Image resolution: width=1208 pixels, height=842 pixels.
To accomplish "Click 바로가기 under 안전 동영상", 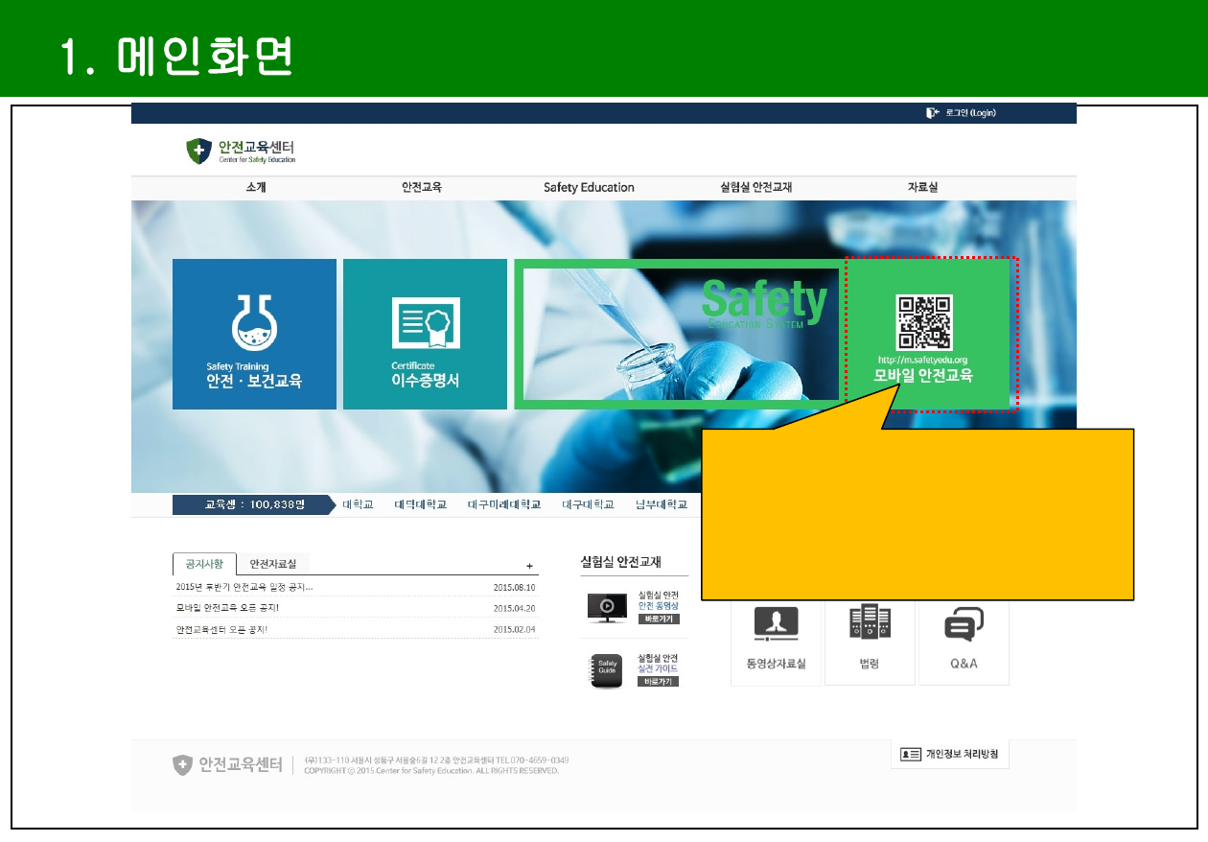I will coord(659,619).
